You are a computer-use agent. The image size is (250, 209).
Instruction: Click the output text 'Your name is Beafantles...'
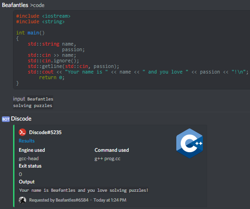click(83, 190)
